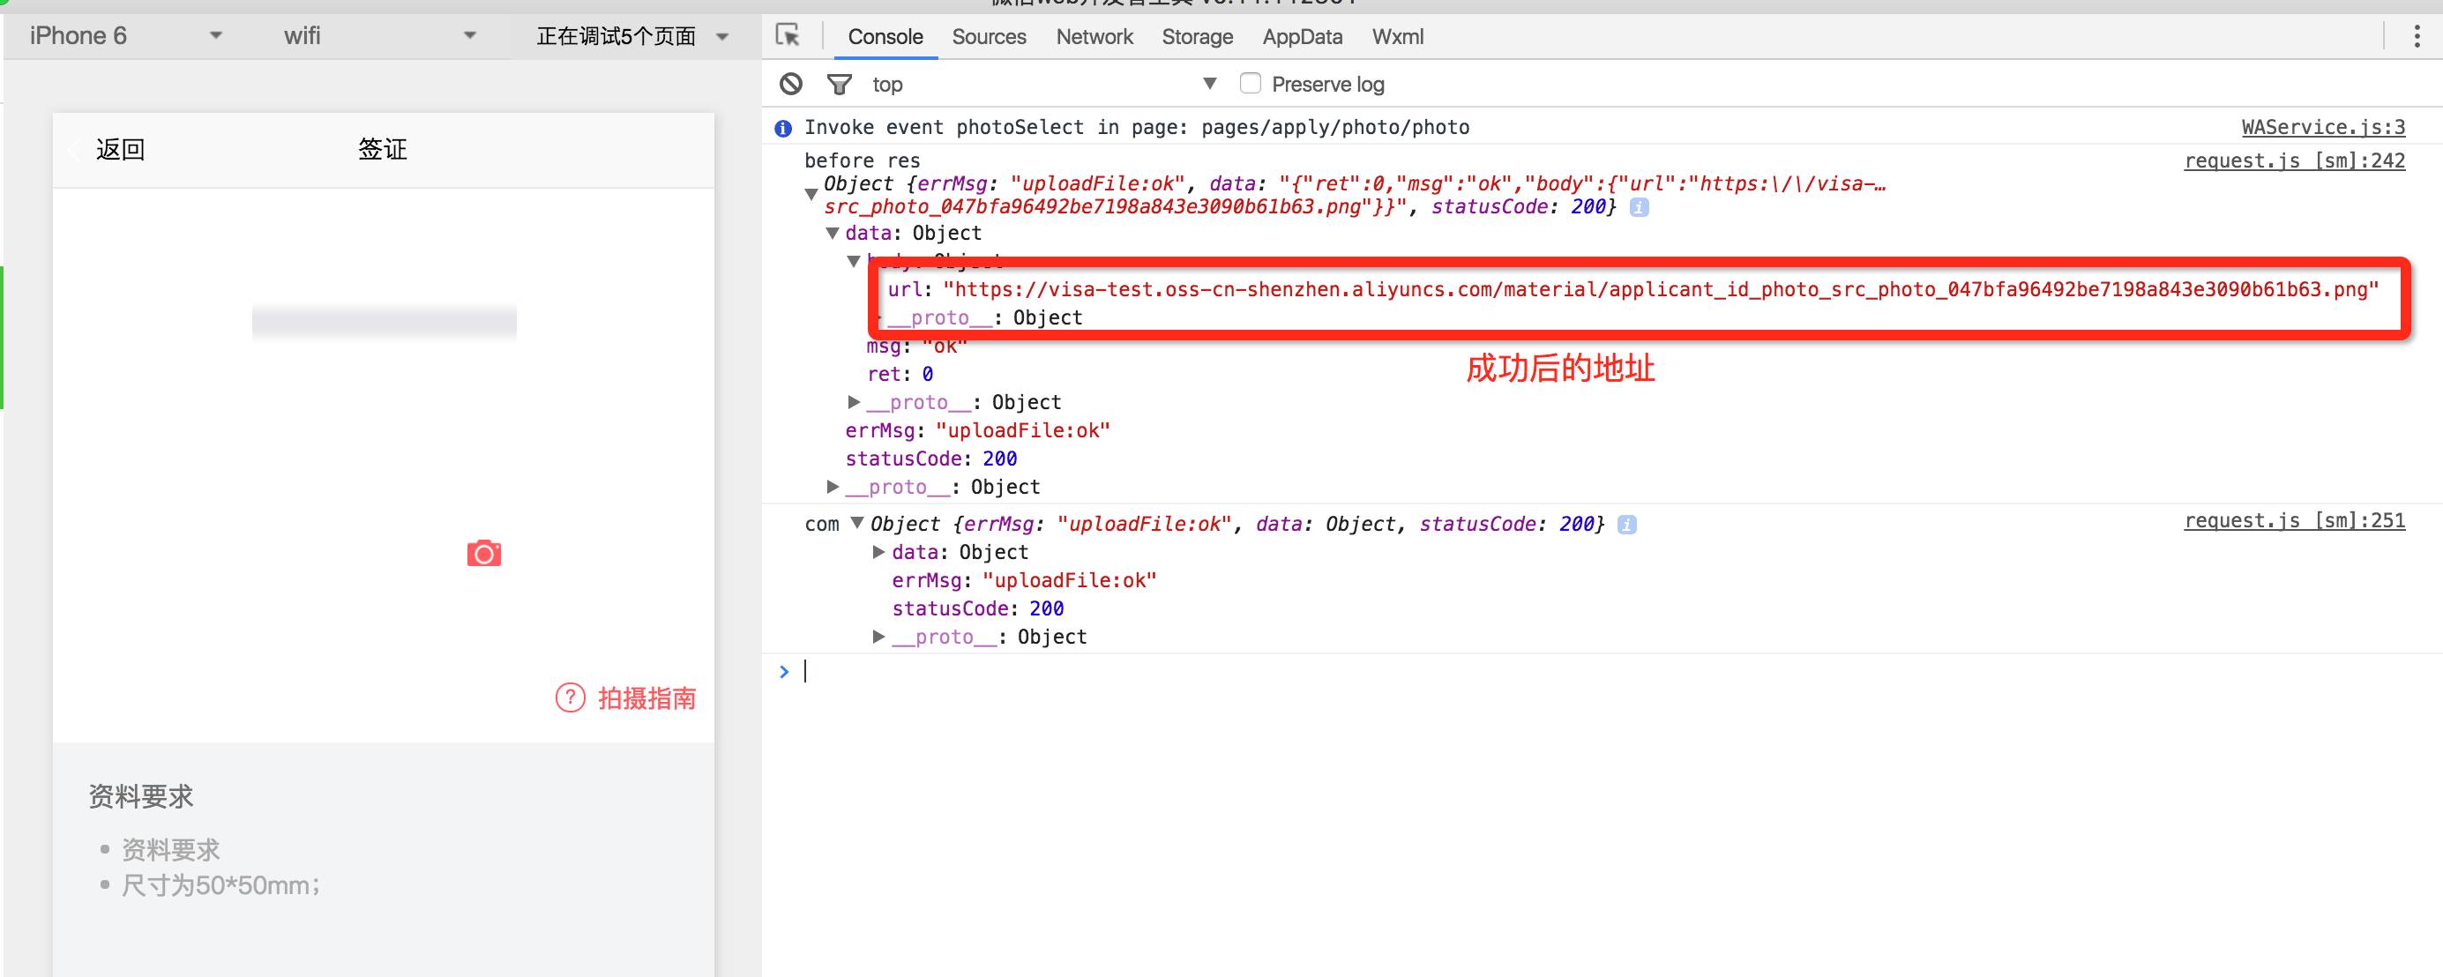Open the top context selector dropdown

pyautogui.click(x=1209, y=84)
